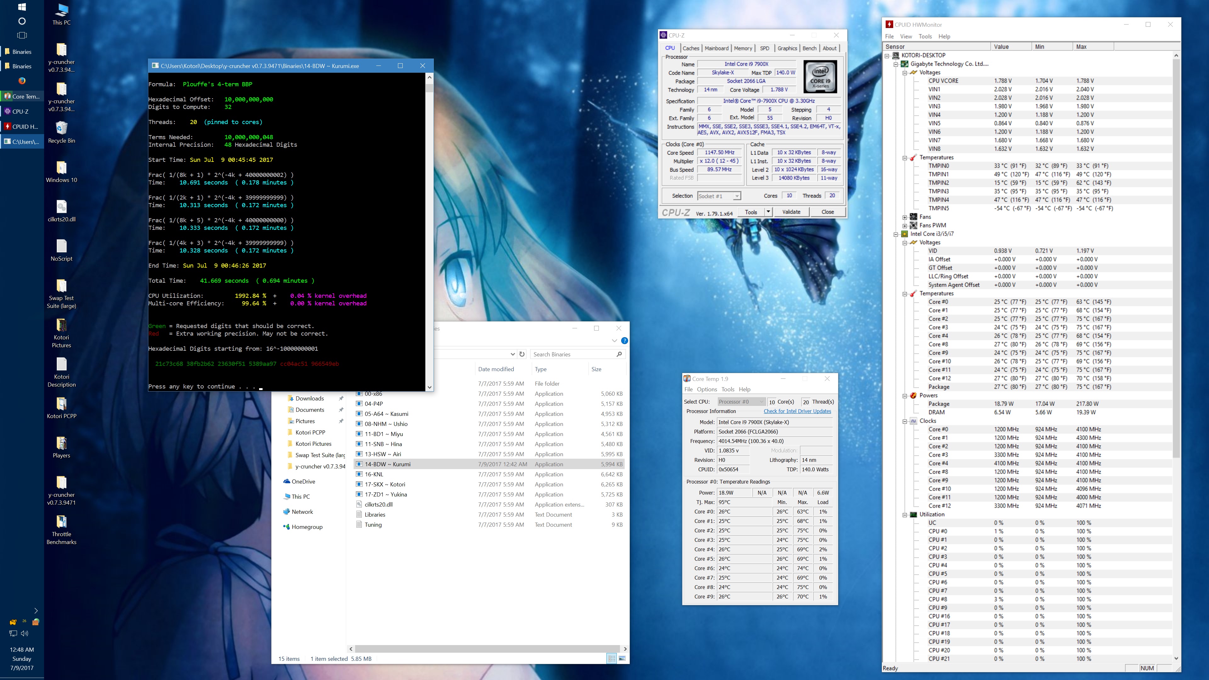Switch File Explorer to details view
Screen dimensions: 1209x680
click(611, 658)
